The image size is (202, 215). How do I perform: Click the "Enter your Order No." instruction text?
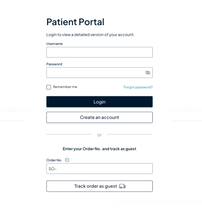[99, 149]
